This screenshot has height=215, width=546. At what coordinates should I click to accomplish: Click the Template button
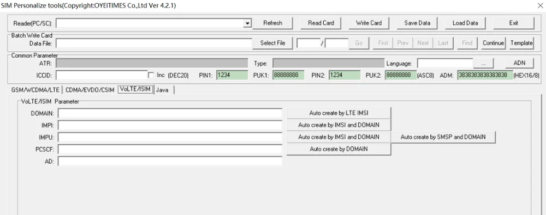click(x=521, y=43)
